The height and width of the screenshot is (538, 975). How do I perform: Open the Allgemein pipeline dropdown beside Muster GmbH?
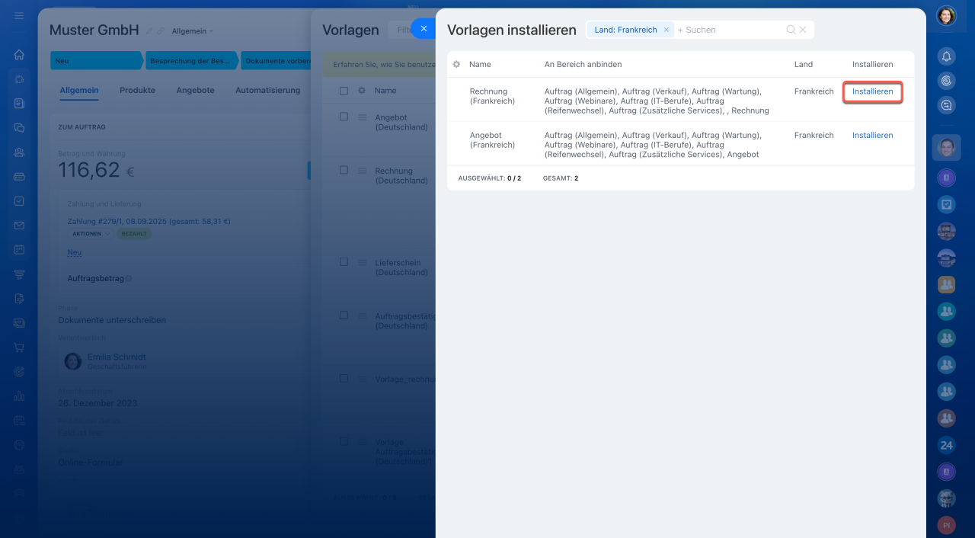[x=193, y=31]
